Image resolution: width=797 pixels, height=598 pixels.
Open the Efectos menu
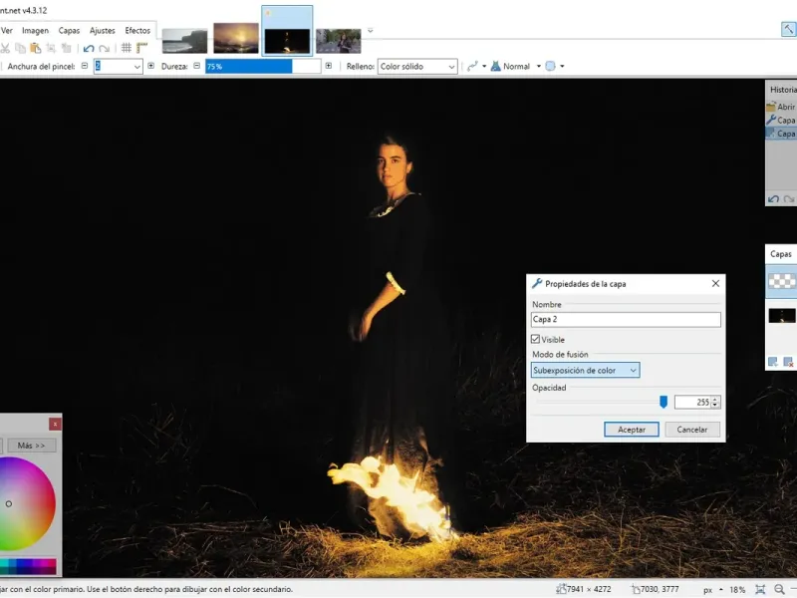pos(137,31)
